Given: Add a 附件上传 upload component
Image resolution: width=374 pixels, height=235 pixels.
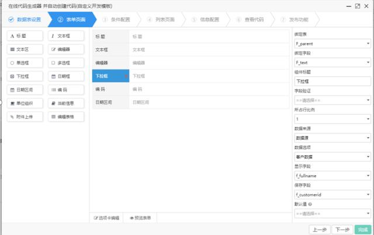Looking at the screenshot, I should (25, 117).
